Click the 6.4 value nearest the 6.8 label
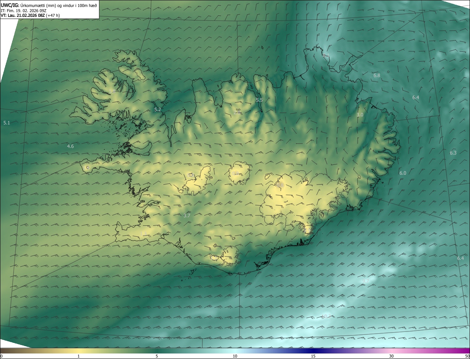 (x=416, y=98)
